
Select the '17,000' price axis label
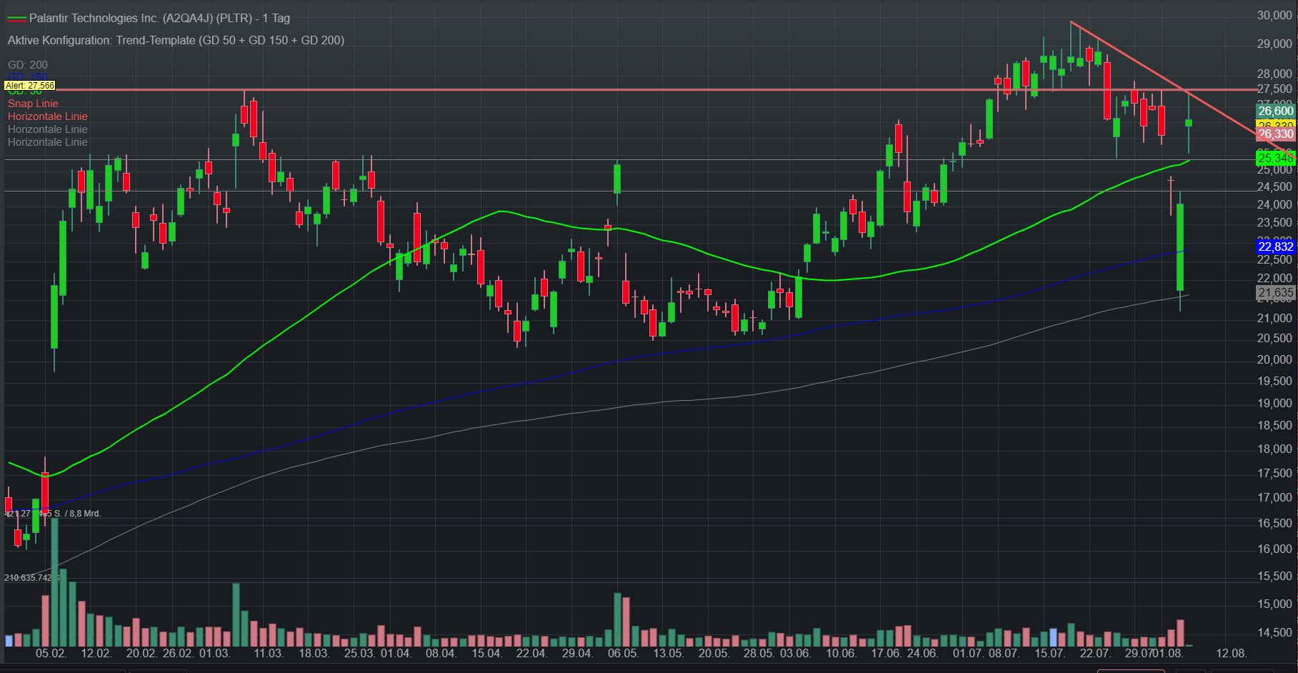point(1275,497)
